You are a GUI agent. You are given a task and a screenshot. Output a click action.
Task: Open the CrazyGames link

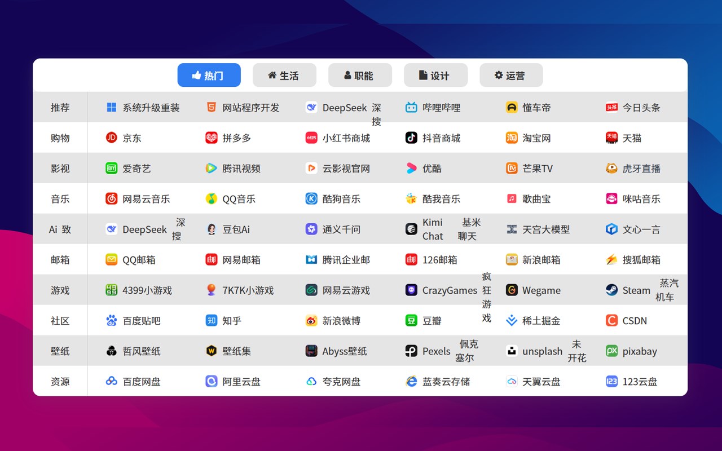coord(450,290)
